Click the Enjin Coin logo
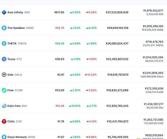The height and width of the screenshot is (139, 167). (4, 106)
